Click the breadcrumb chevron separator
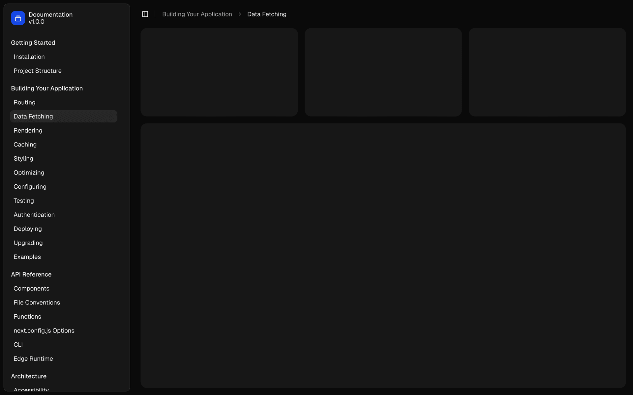 click(x=240, y=14)
